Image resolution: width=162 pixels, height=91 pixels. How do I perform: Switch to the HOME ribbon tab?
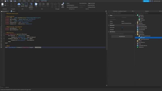(x=19, y=1)
